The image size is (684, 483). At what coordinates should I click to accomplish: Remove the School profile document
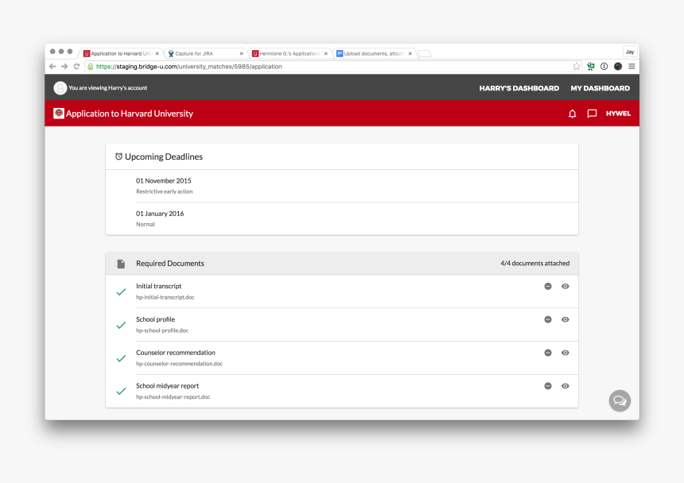[548, 319]
